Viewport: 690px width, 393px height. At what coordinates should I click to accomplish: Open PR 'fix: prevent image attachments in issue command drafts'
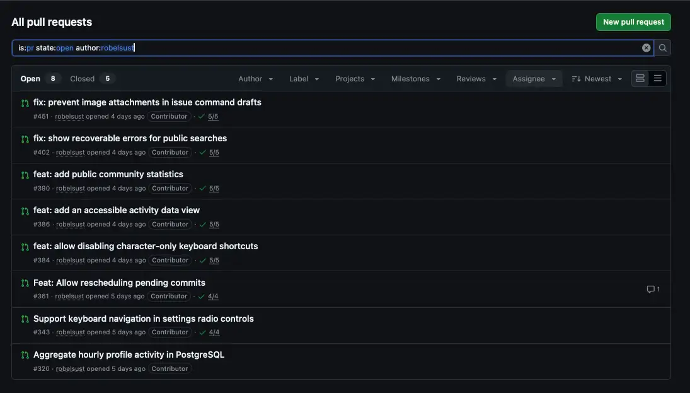(x=147, y=102)
